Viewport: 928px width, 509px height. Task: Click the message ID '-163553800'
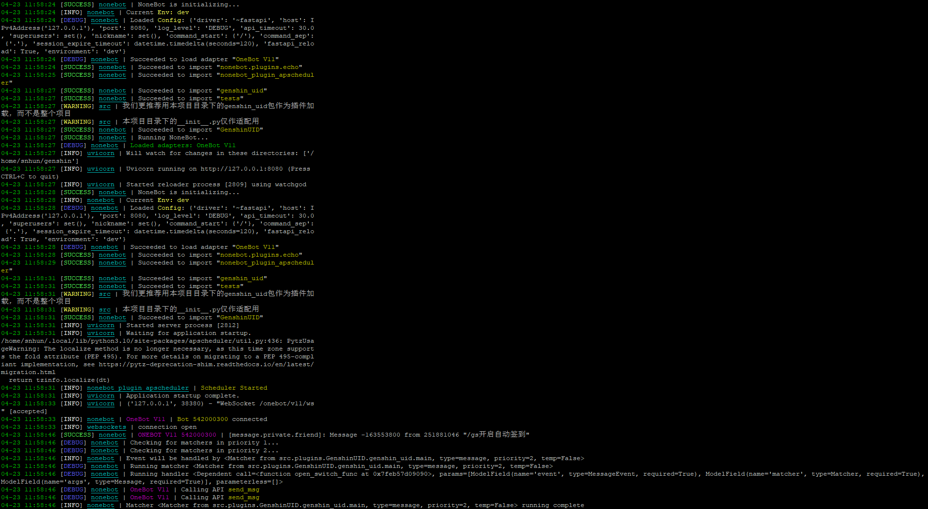pyautogui.click(x=381, y=435)
